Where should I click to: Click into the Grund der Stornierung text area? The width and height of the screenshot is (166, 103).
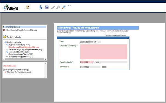click(104, 52)
